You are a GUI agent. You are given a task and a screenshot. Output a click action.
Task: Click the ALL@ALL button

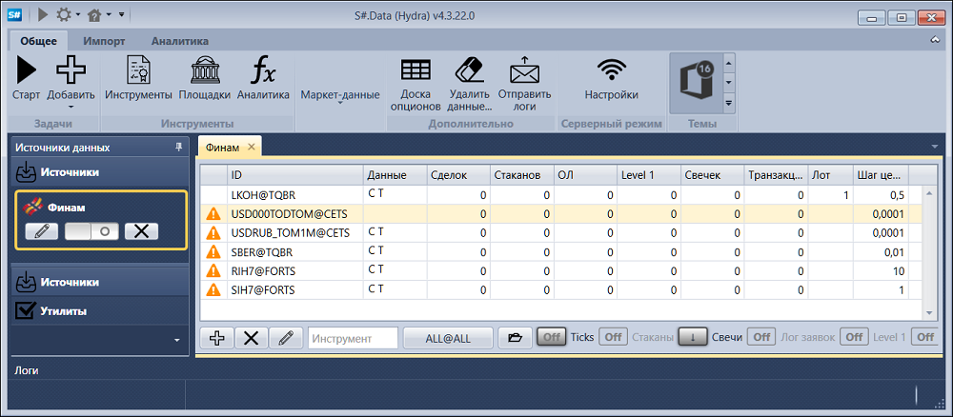coord(448,339)
